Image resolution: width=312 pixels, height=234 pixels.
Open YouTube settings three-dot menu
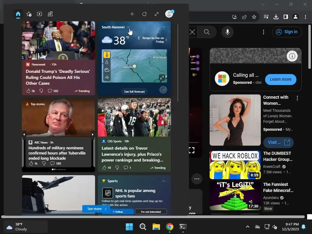(264, 32)
